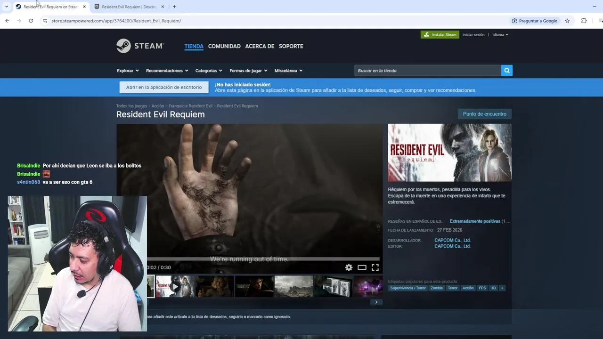Select the purple-lit screenshot thumbnail
The image size is (603, 339).
tap(368, 286)
